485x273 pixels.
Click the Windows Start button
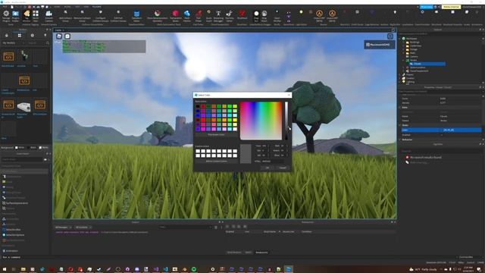pyautogui.click(x=5, y=269)
